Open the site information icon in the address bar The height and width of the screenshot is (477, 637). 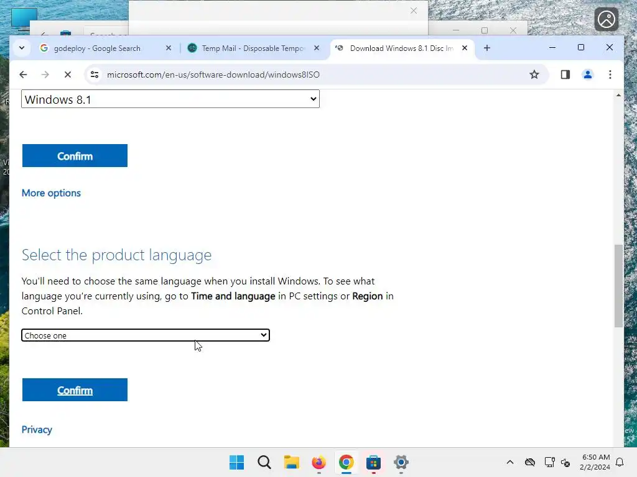[x=95, y=75]
